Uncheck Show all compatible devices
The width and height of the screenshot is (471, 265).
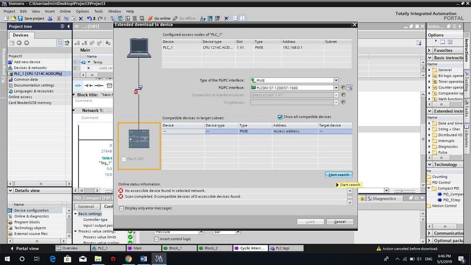[280, 117]
